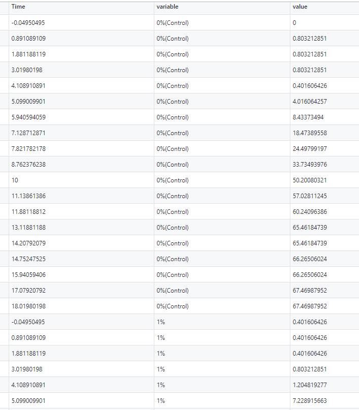This screenshot has width=359, height=410.
Task: Select the value cell 7.228915663
Action: (310, 401)
